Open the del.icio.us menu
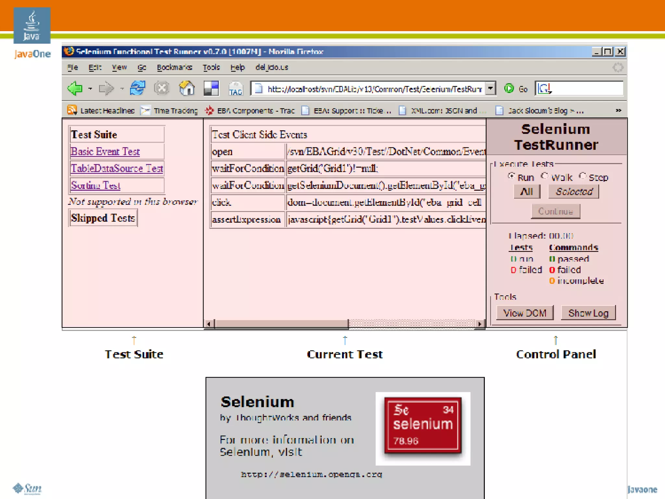 pyautogui.click(x=272, y=67)
